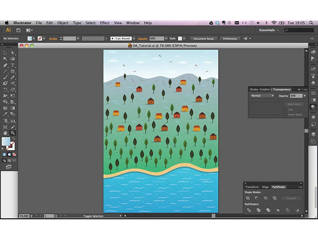This screenshot has height=239, width=318.
Task: Open the fill color dropdown in control bar
Action: click(x=34, y=38)
